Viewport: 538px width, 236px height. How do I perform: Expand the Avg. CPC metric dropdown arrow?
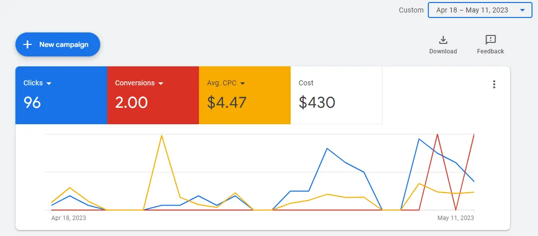point(243,83)
